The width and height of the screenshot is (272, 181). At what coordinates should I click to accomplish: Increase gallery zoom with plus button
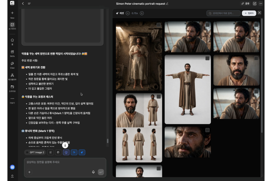coord(142,13)
